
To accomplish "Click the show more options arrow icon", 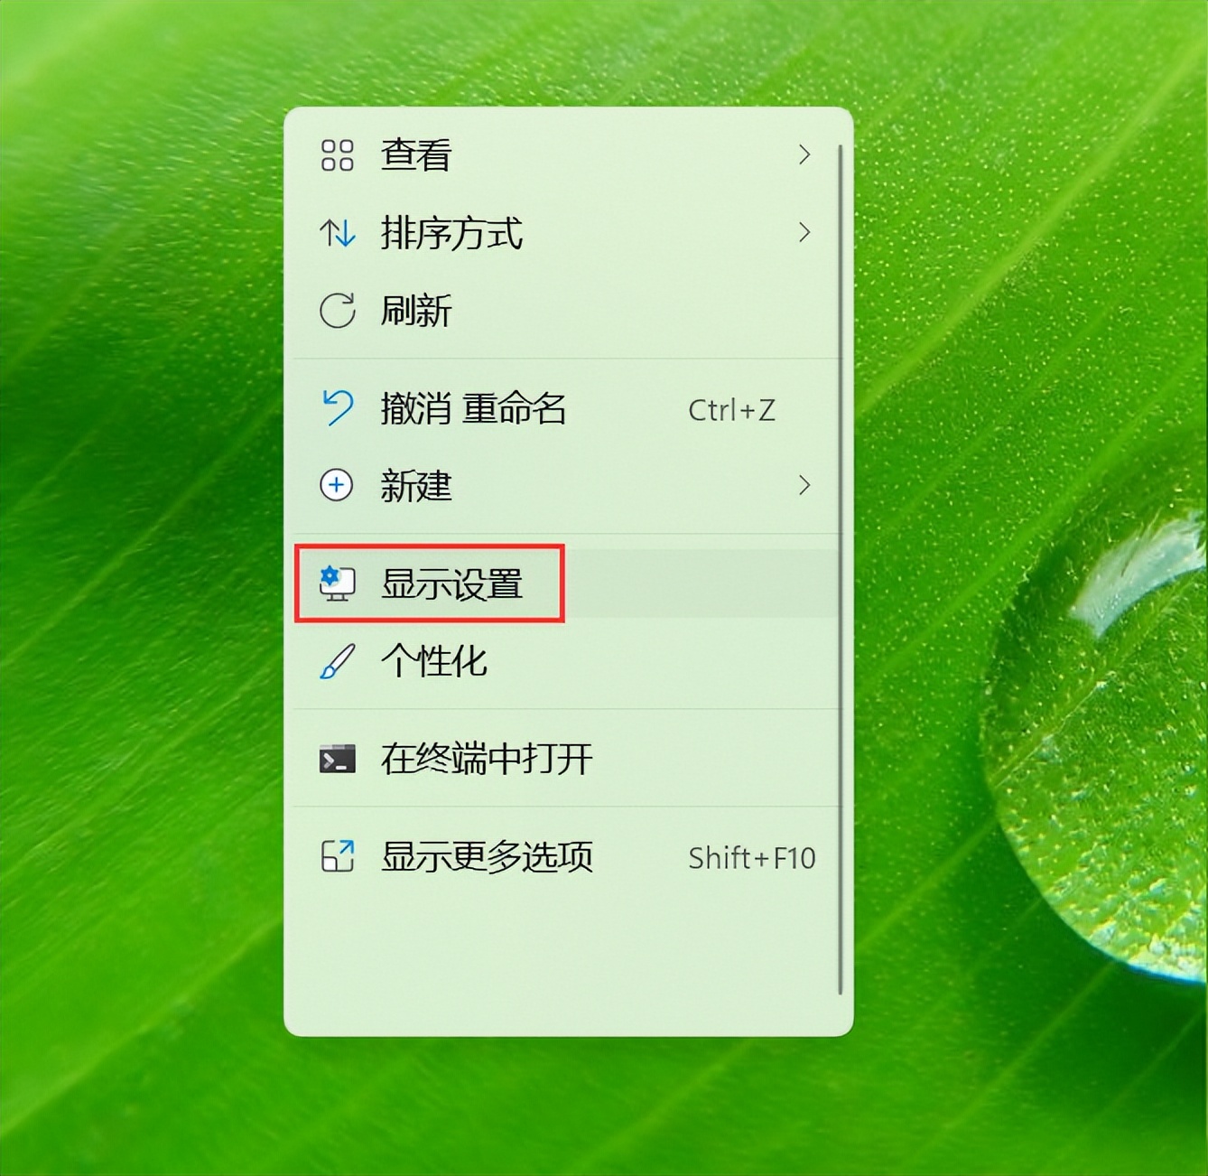I will tap(337, 856).
